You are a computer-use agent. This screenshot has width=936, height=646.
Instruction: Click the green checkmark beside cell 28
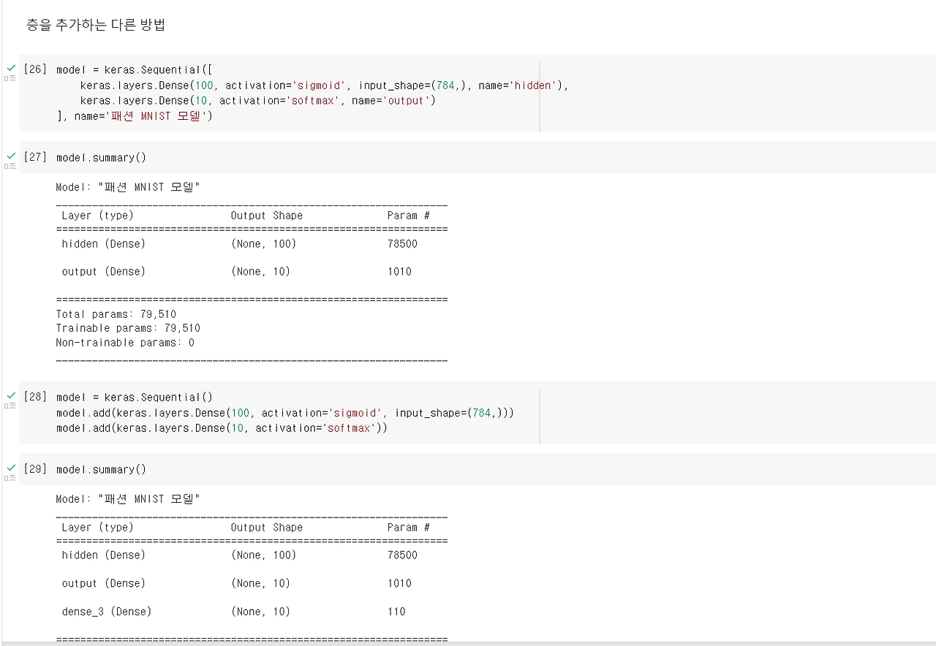point(11,395)
